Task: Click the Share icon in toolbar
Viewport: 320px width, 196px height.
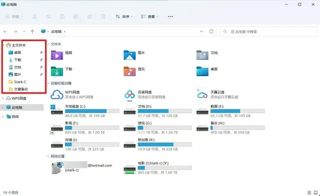Action: (x=89, y=16)
